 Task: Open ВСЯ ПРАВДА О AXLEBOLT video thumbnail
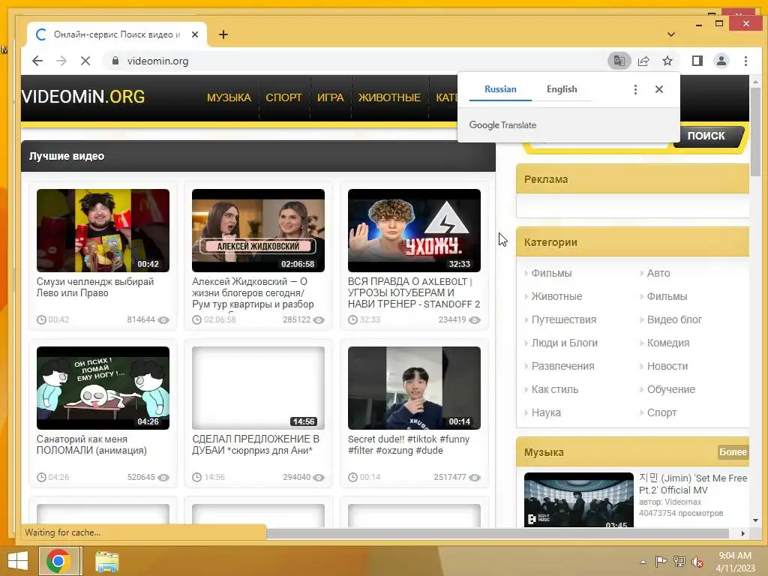tap(414, 230)
